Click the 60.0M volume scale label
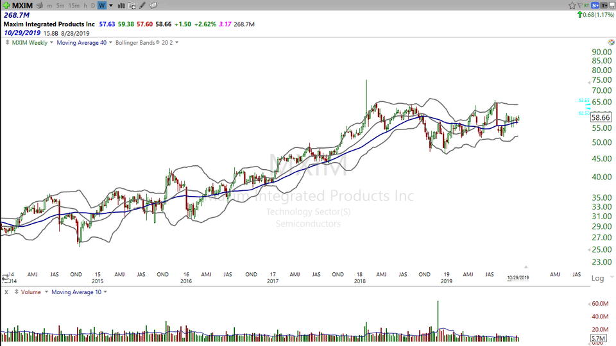Image resolution: width=616 pixels, height=346 pixels. pyautogui.click(x=601, y=304)
